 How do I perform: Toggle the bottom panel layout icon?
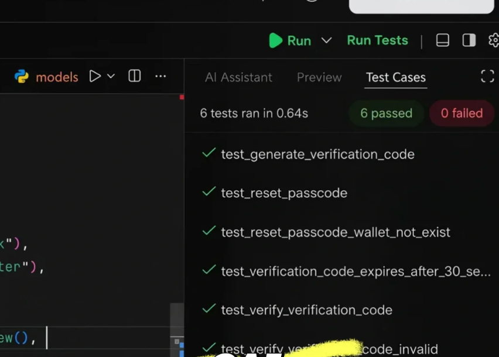click(x=442, y=40)
